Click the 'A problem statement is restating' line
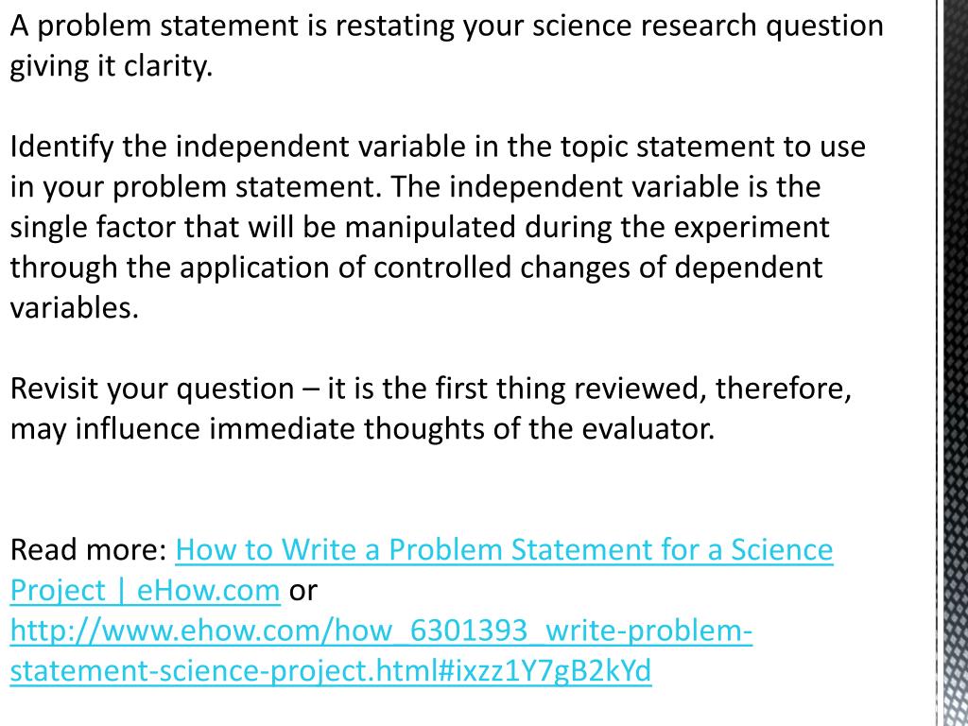The width and height of the screenshot is (968, 726). (446, 26)
